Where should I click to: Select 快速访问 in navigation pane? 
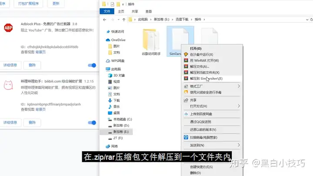tap(115, 32)
